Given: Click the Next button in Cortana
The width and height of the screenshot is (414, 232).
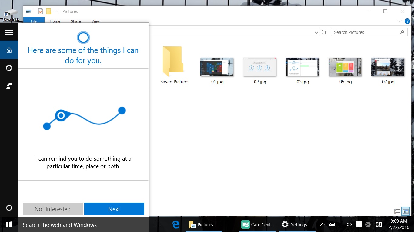Looking at the screenshot, I should pos(114,209).
